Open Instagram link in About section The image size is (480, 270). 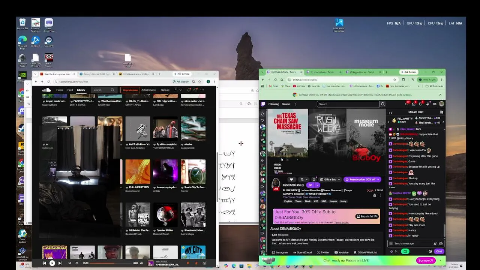(x=280, y=253)
